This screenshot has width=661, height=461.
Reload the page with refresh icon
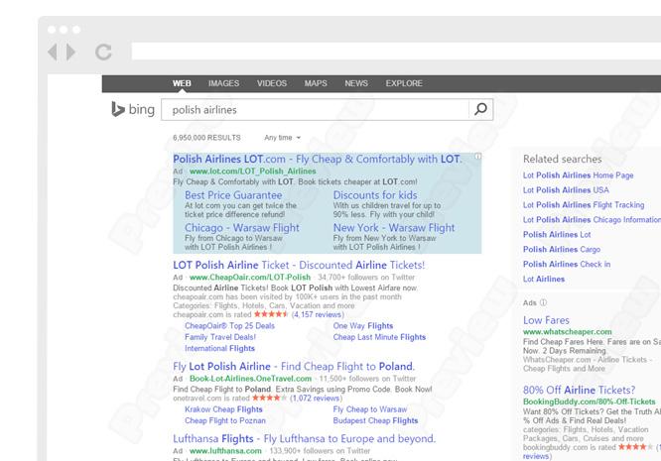point(103,53)
